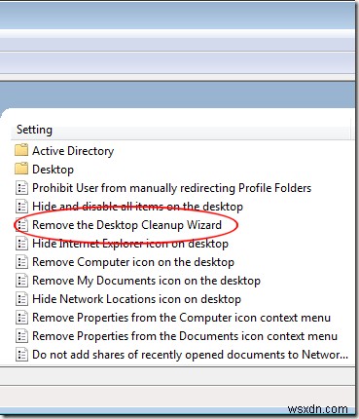Select Prohibit User from manually redirecting Profile Folders
The height and width of the screenshot is (419, 359).
[x=171, y=188]
